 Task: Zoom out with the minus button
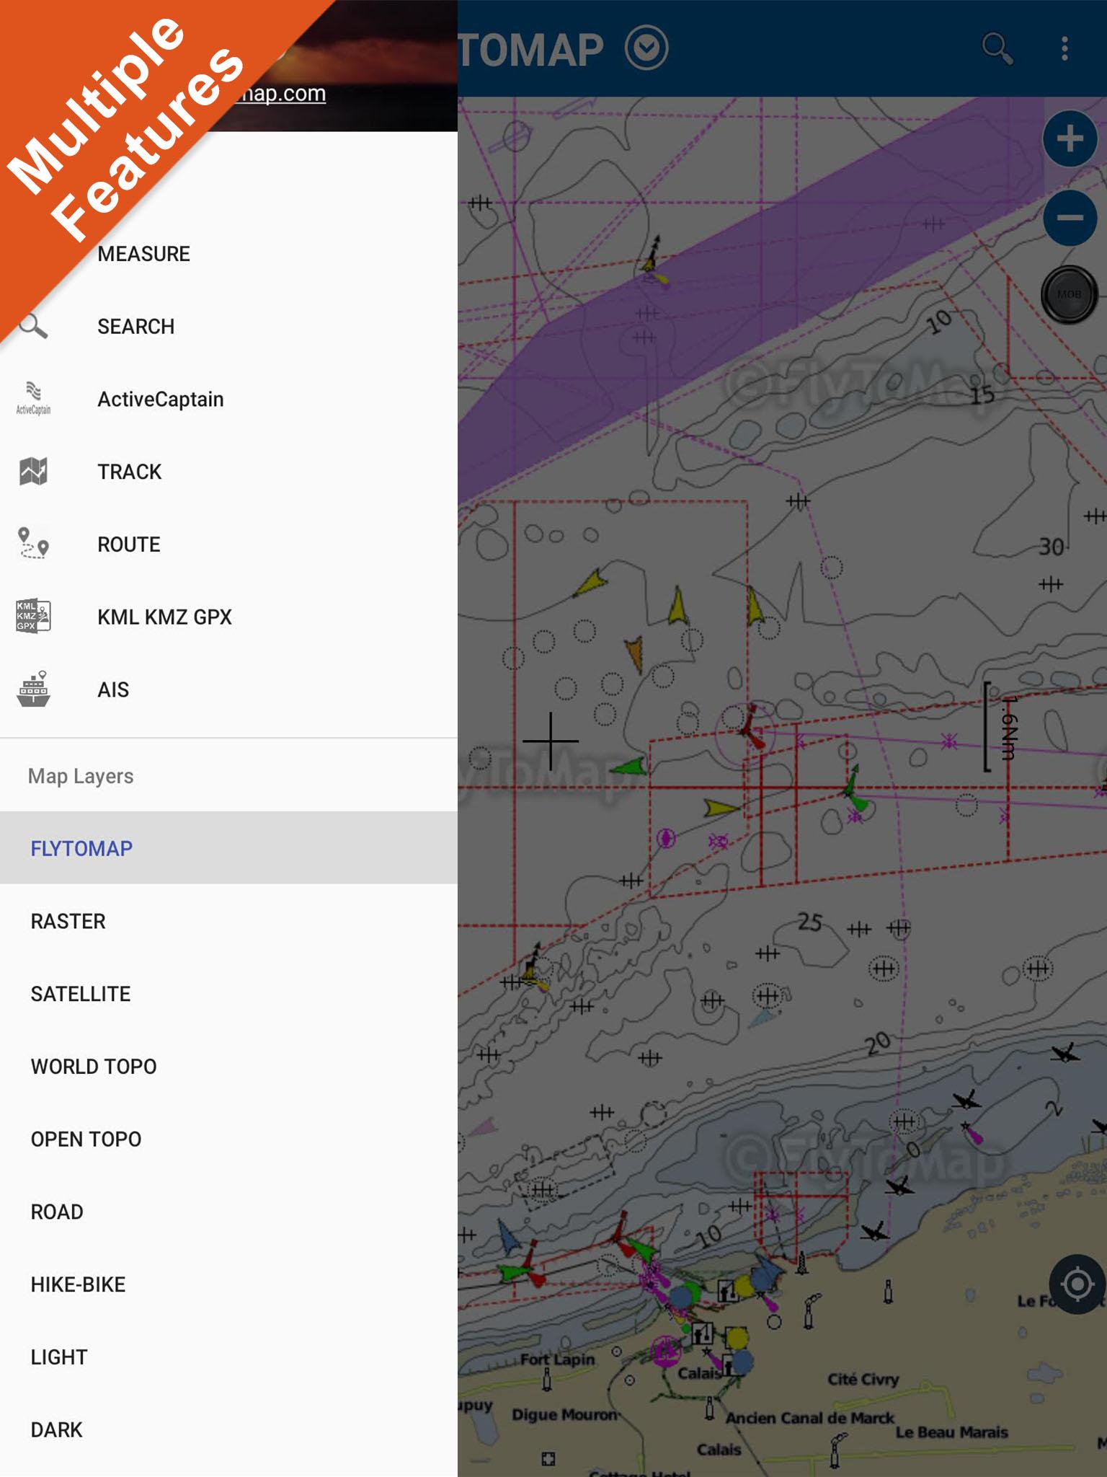point(1070,217)
